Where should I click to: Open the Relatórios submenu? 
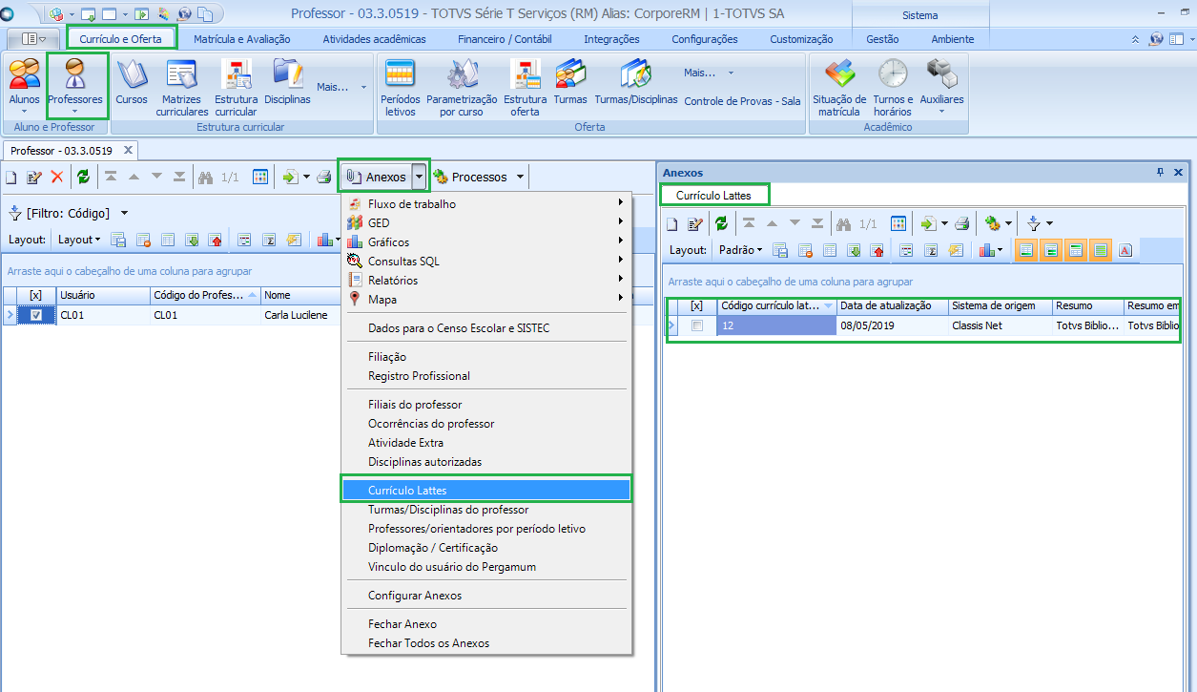point(486,280)
